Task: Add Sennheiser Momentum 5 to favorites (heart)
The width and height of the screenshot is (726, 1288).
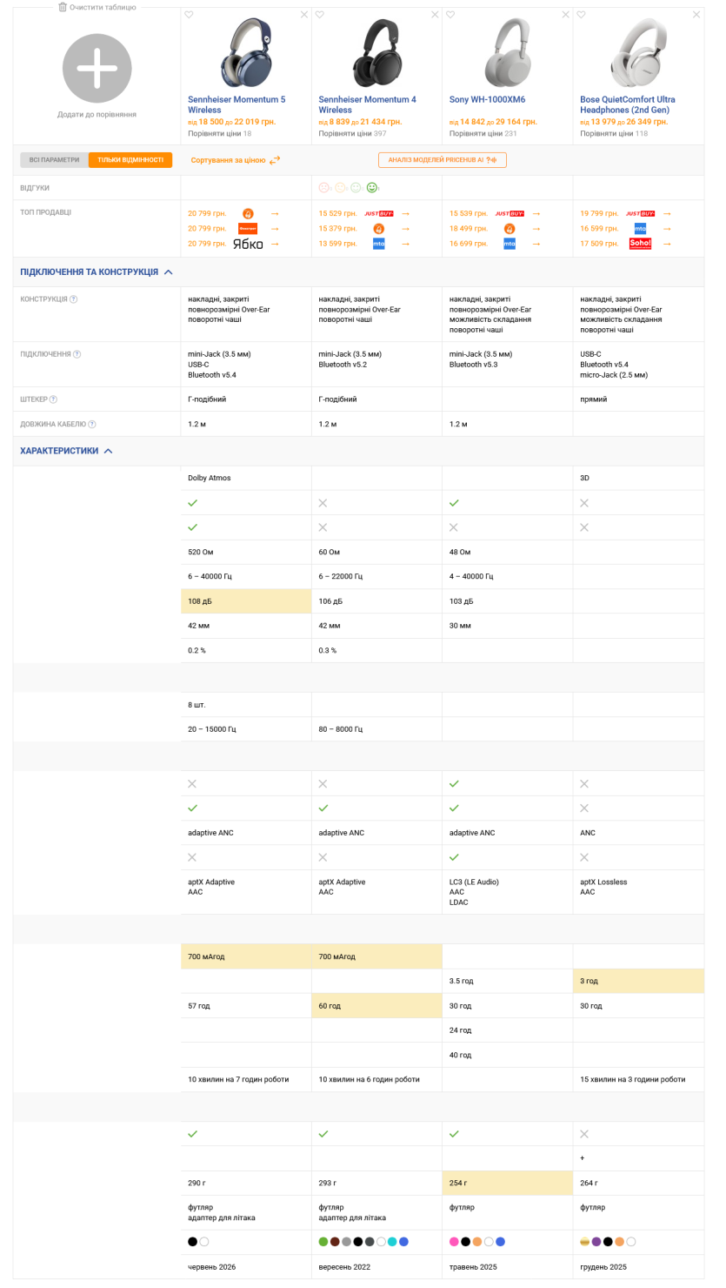Action: pyautogui.click(x=189, y=15)
